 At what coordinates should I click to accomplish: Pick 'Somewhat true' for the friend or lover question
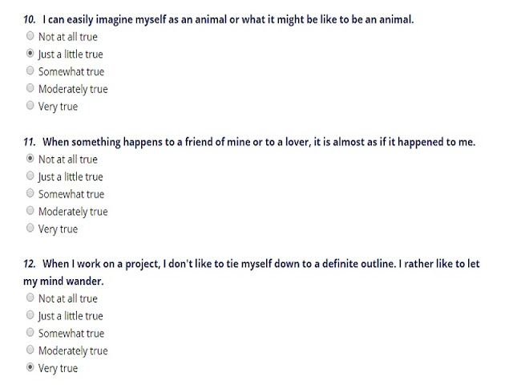[x=30, y=193]
